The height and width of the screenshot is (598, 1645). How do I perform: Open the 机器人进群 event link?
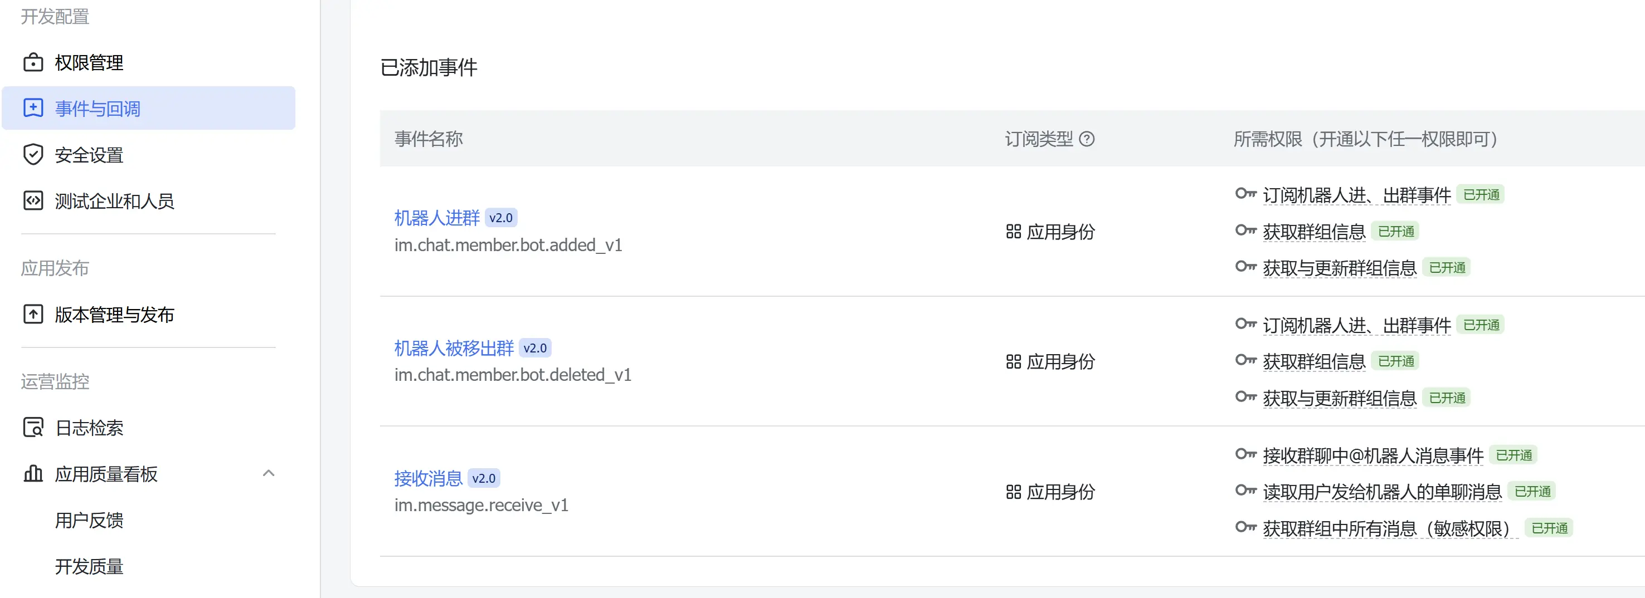tap(437, 218)
